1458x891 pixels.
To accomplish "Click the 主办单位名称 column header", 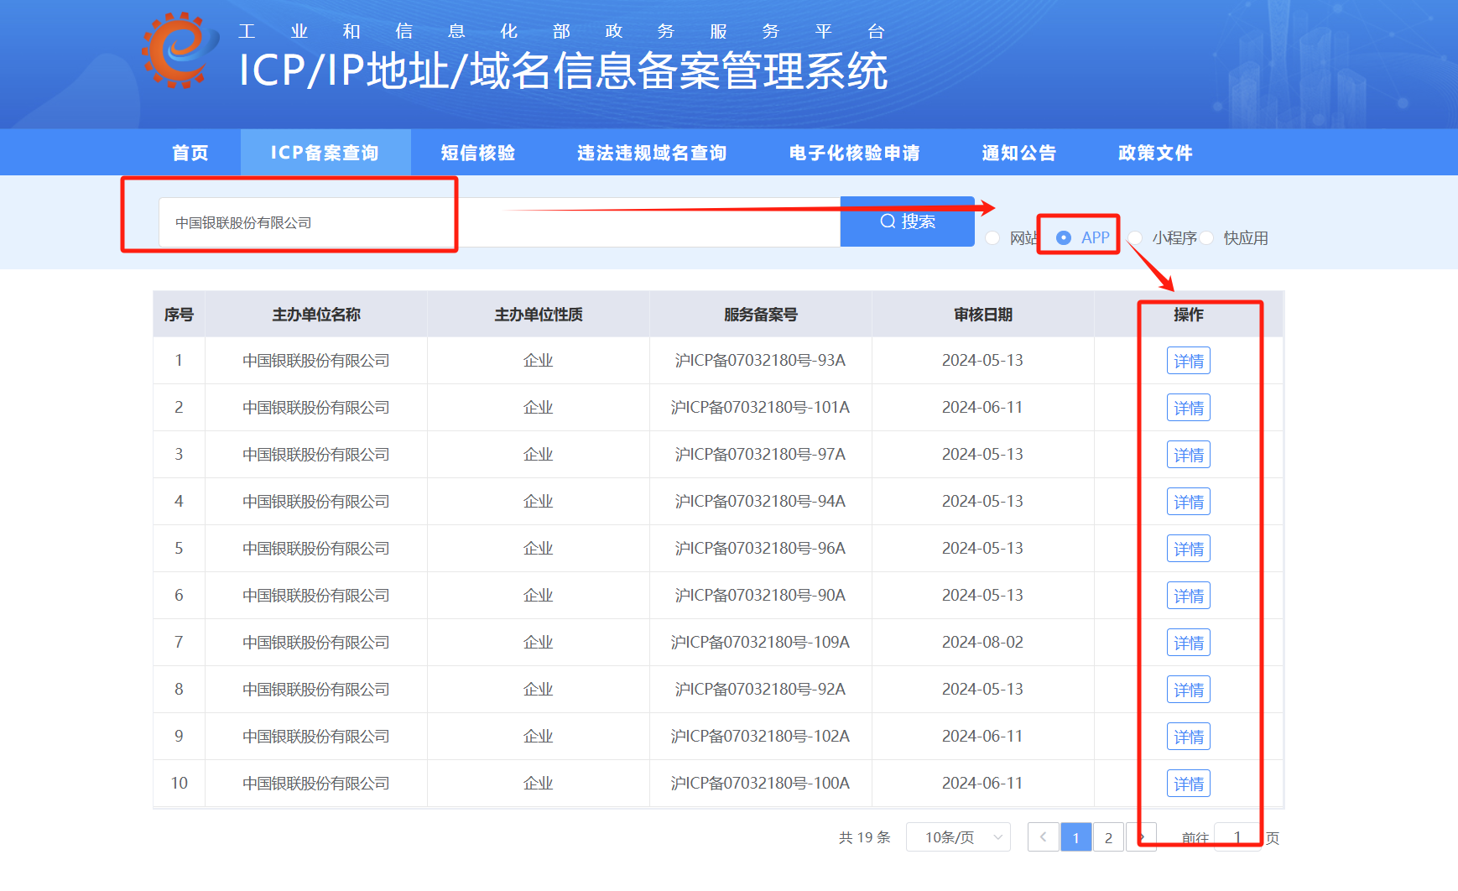I will [316, 315].
